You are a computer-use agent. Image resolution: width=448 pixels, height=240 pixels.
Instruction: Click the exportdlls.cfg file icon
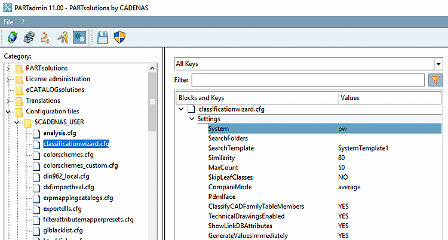point(36,209)
